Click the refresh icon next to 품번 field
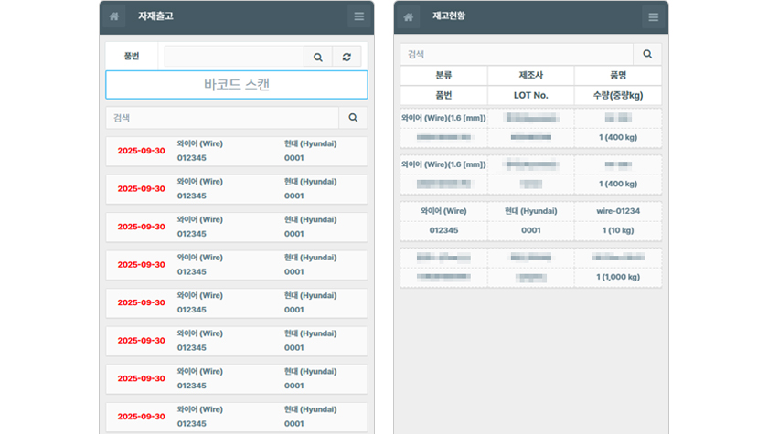 click(347, 57)
